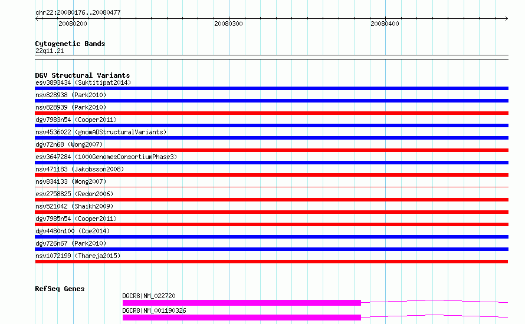Click the esv3893434 (Suktitipat2014) variant label
Screen dimensions: 525x324
[x=83, y=82]
